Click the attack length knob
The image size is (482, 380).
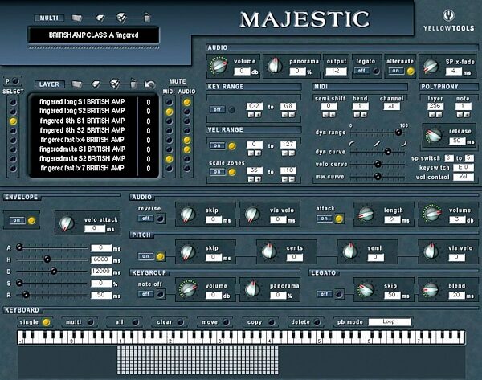pos(366,214)
